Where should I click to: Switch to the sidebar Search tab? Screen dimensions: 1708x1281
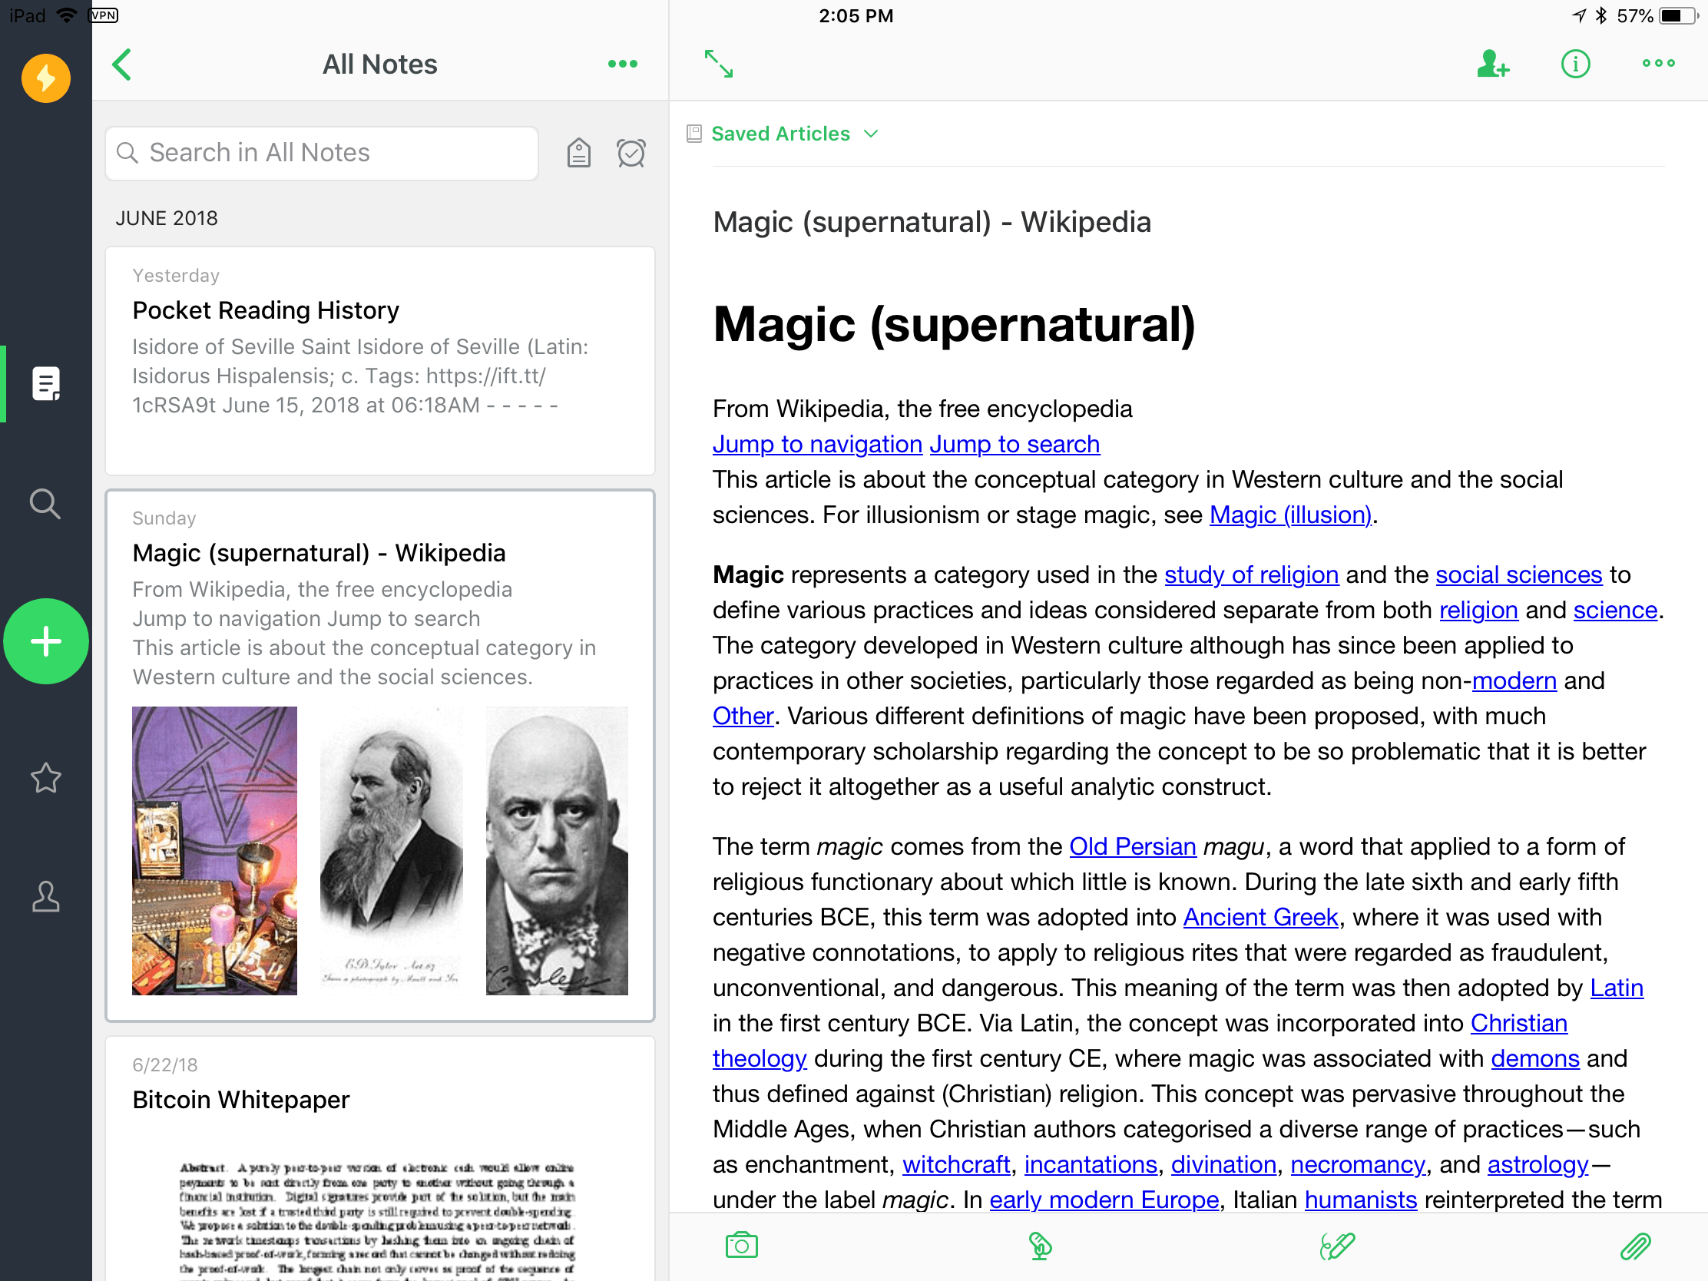tap(45, 504)
